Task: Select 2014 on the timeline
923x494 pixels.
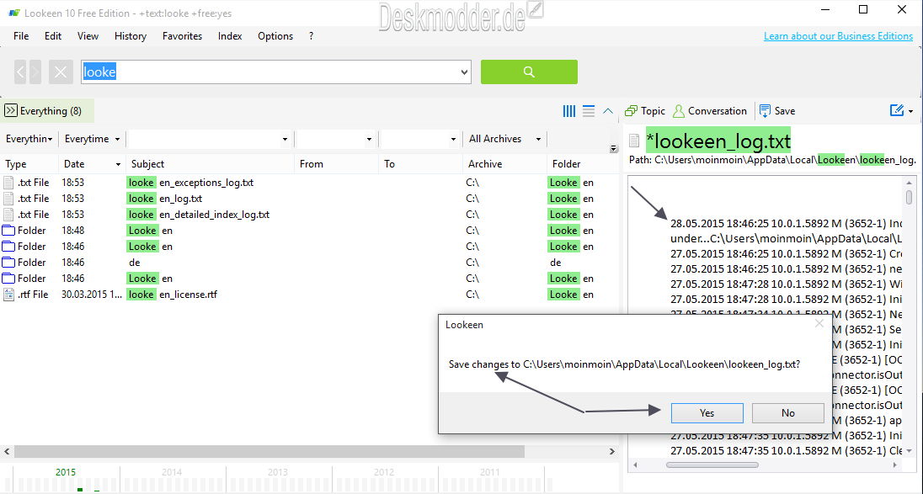Action: (x=172, y=472)
